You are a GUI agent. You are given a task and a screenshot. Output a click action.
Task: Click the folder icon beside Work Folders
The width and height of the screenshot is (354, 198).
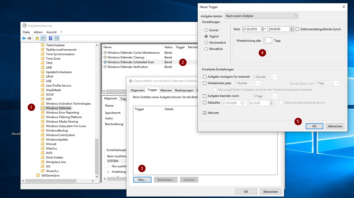point(42,158)
